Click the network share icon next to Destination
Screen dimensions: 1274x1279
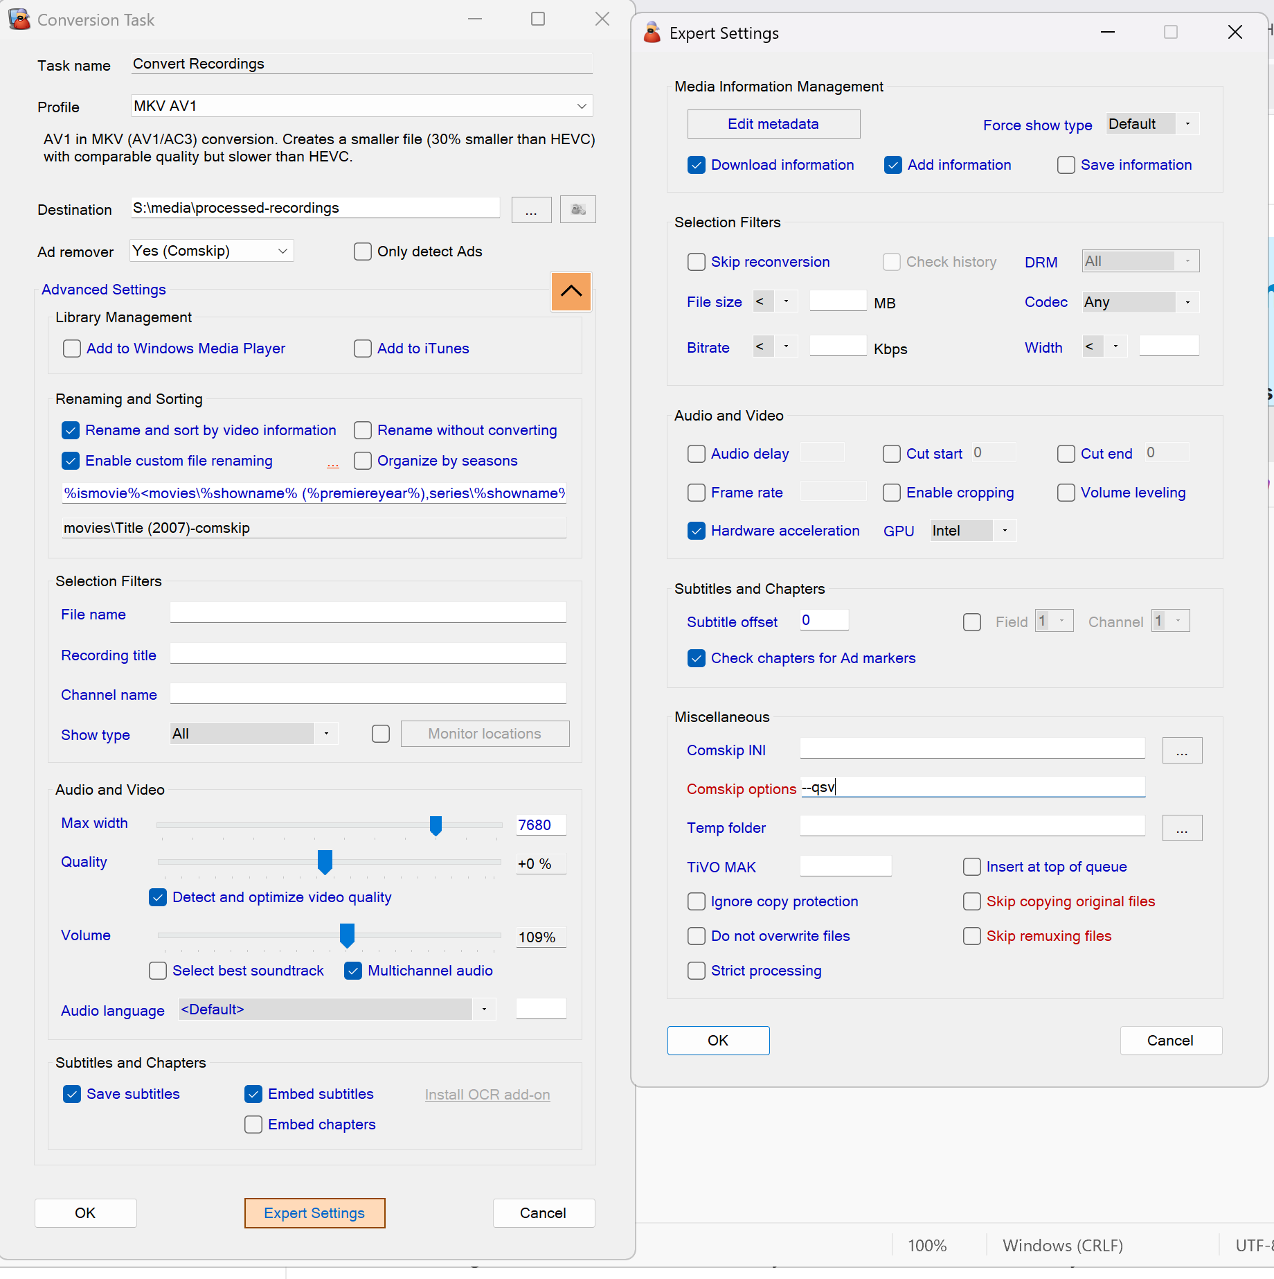tap(577, 210)
